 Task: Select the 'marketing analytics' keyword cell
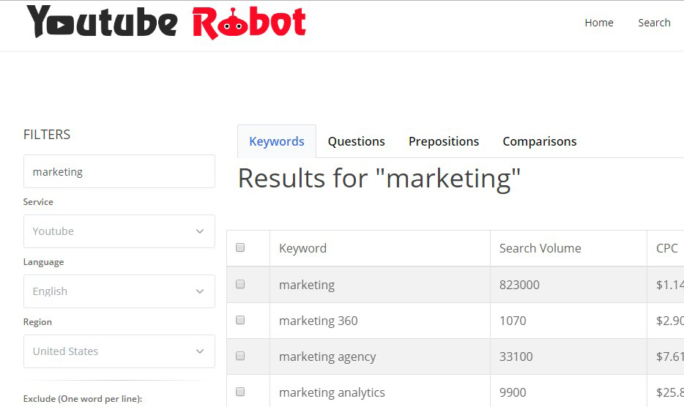(380, 392)
